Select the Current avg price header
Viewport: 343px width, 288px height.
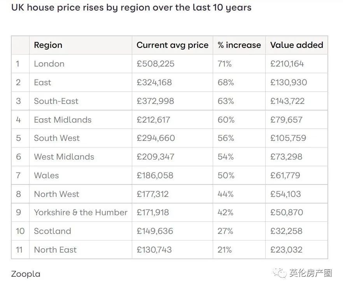[172, 45]
